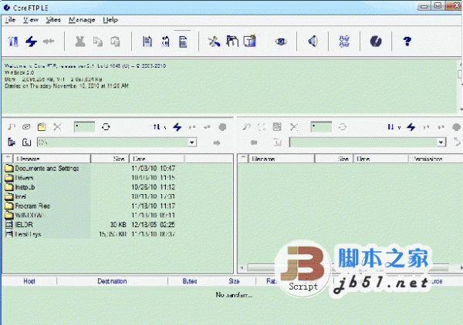
Task: Click the local pane new folder icon
Action: [x=42, y=127]
